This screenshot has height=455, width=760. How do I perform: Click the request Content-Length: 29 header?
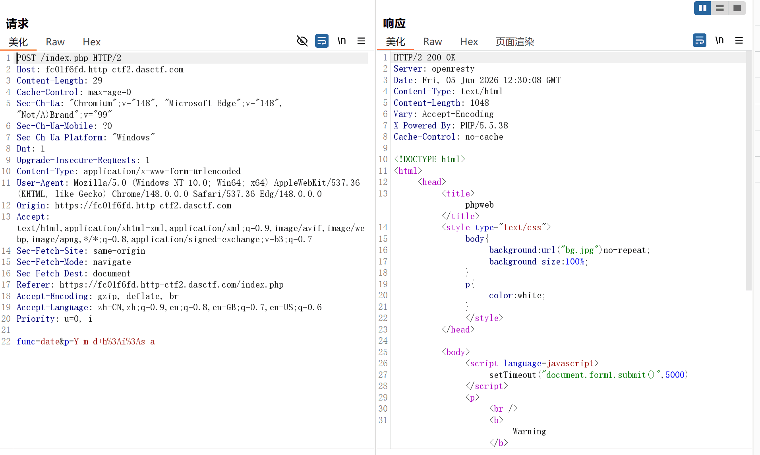coord(60,81)
